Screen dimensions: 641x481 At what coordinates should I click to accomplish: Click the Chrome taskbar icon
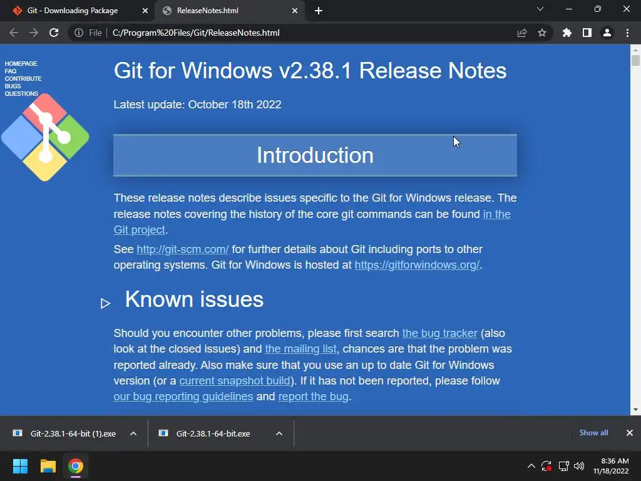(76, 466)
